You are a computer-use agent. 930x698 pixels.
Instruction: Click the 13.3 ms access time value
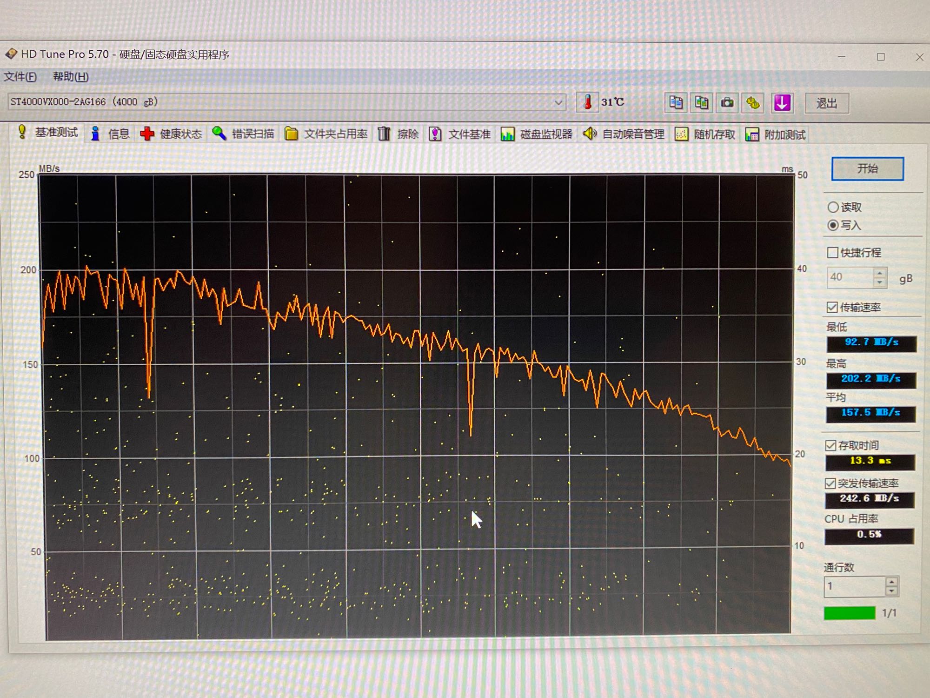pyautogui.click(x=870, y=462)
